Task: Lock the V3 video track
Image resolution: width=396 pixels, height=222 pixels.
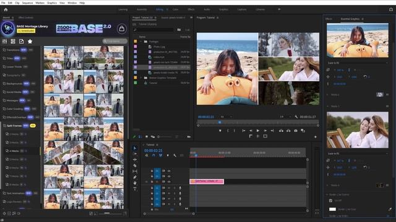Action: click(152, 171)
